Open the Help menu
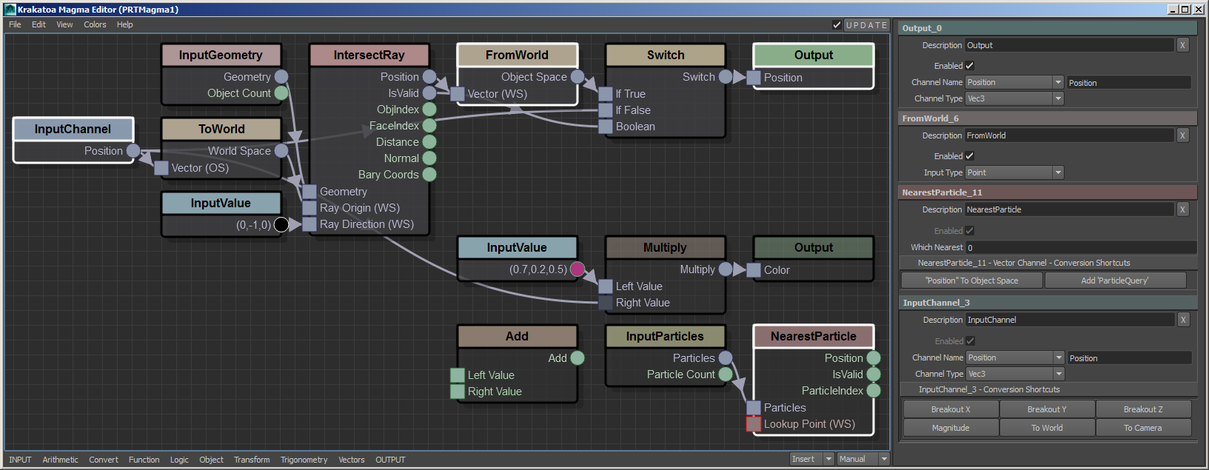Screen dimensions: 1209x470 [125, 24]
